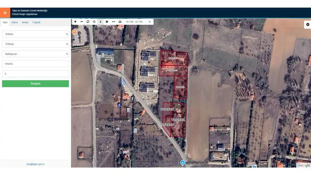Open the orange hamburger menu

tap(5, 13)
